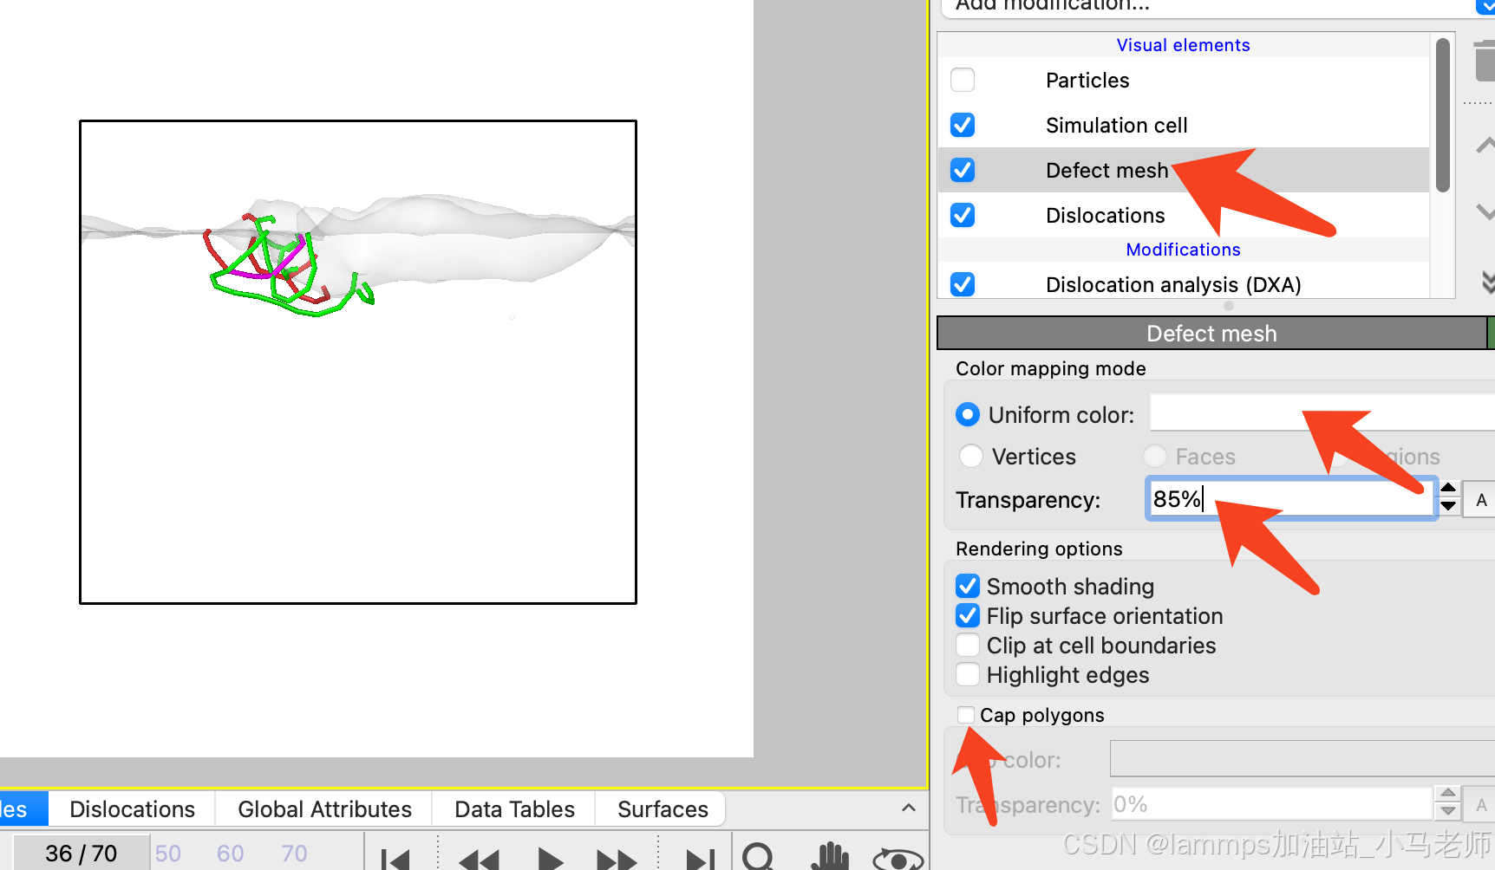This screenshot has height=870, width=1495.
Task: Select Dislocation analysis (DXA) pipeline entry
Action: [x=1173, y=284]
